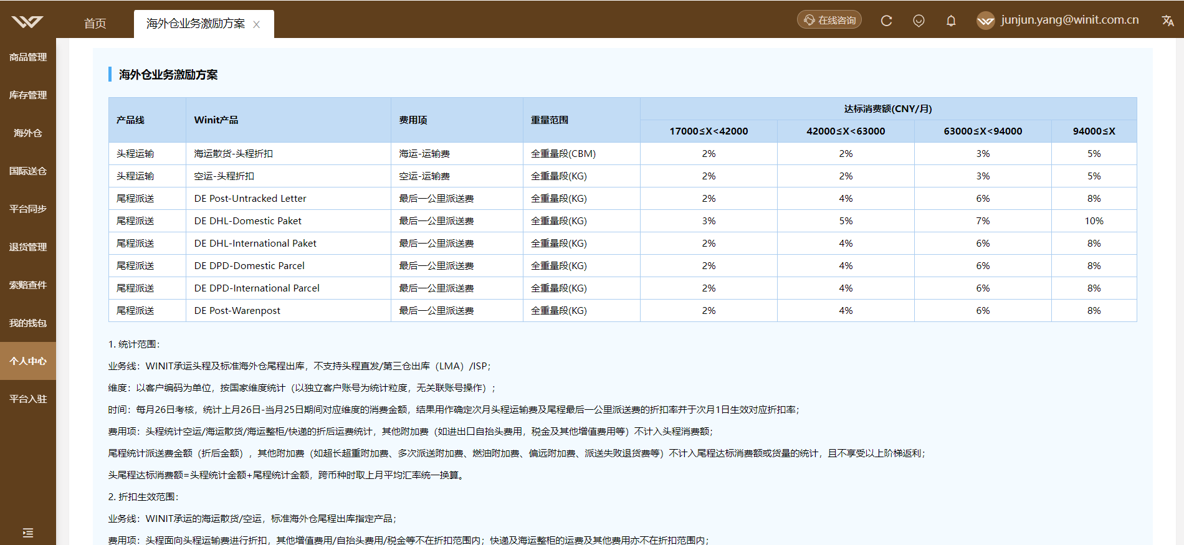Click the DE DHL-Domestic Paket cell
Image resolution: width=1184 pixels, height=545 pixels.
[289, 221]
